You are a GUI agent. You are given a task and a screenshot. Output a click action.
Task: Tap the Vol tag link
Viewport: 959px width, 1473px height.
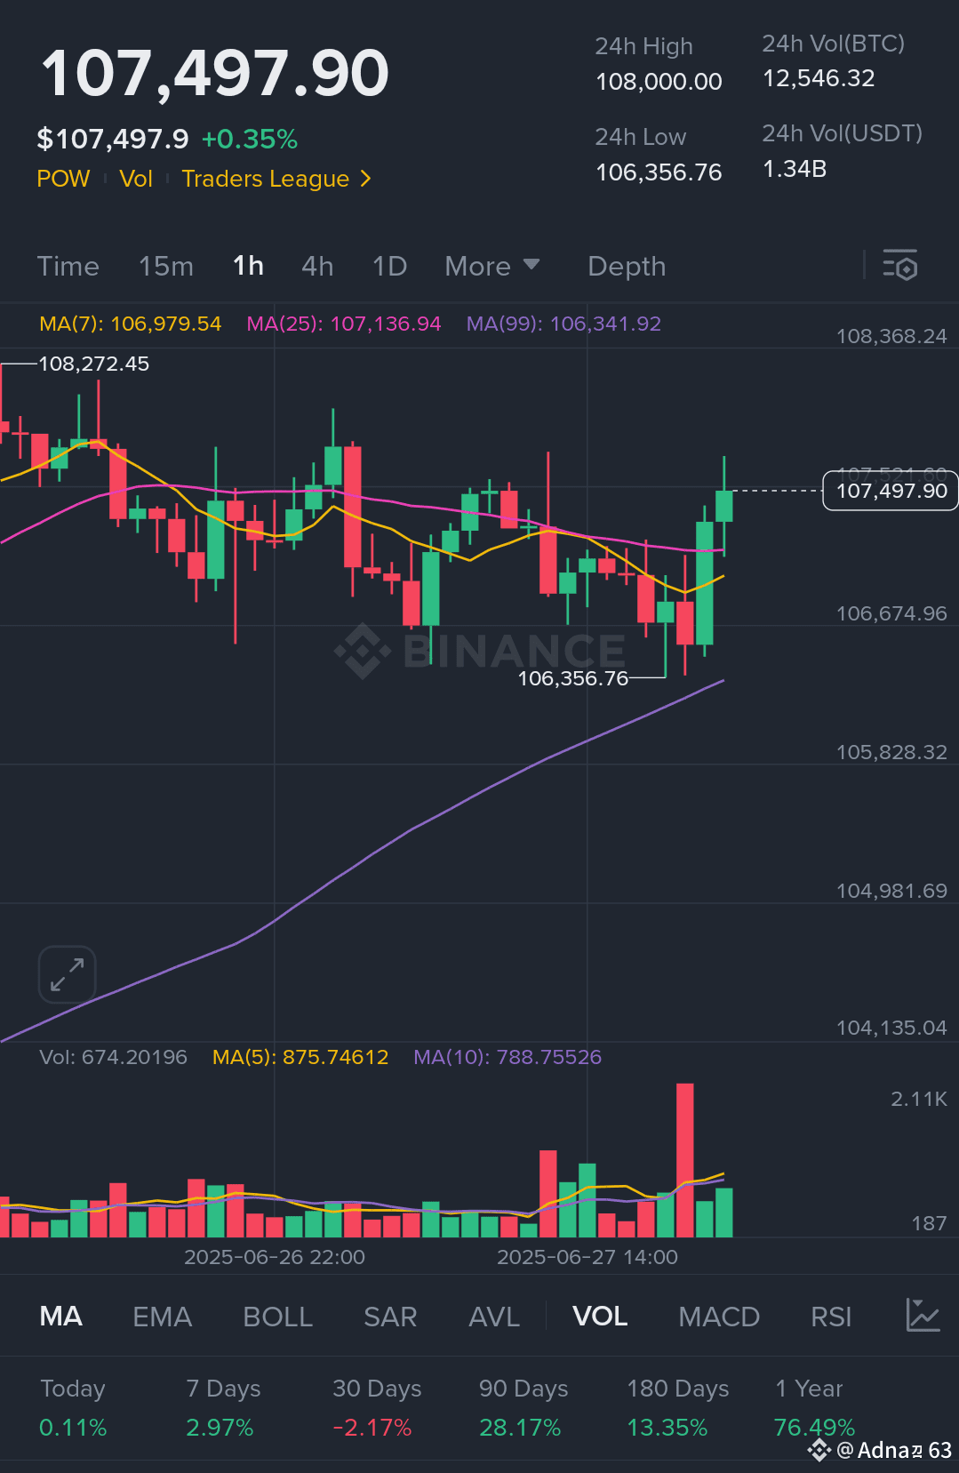[x=136, y=179]
